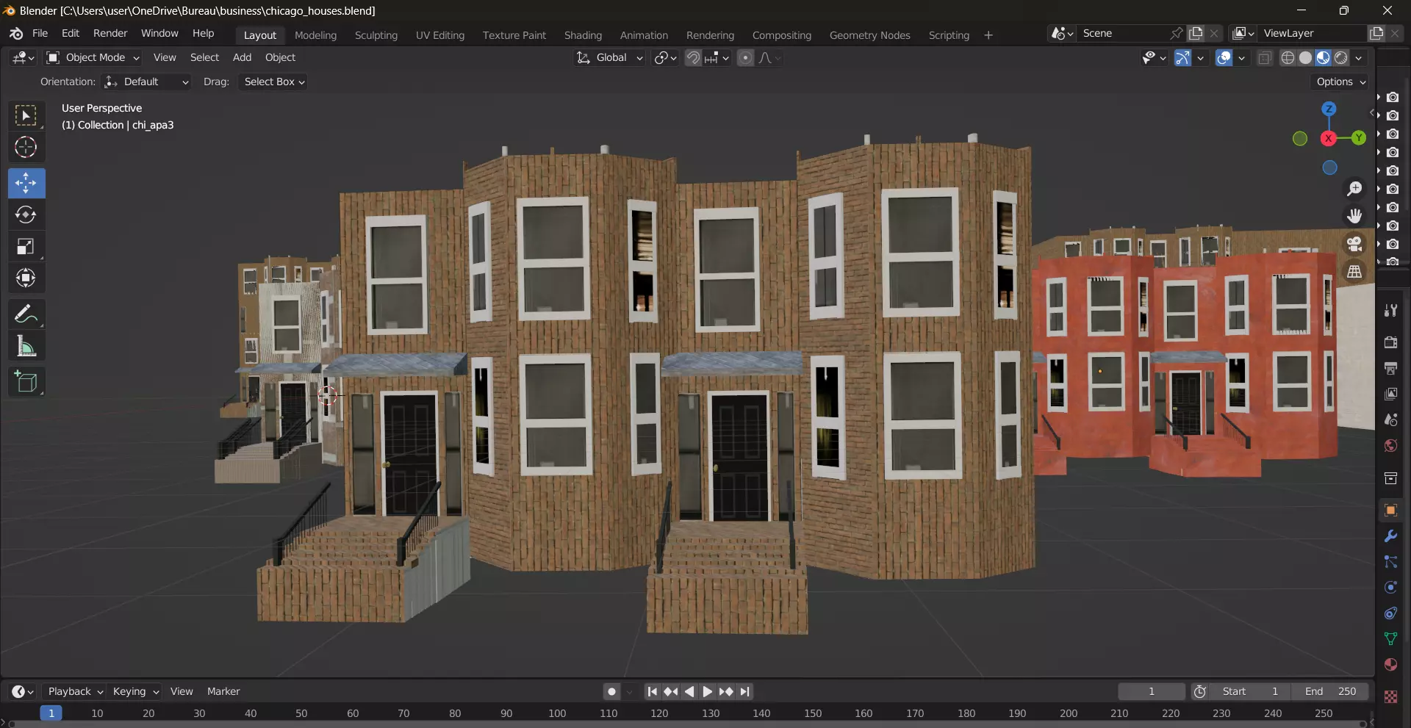The image size is (1411, 728).
Task: Toggle show overlays button
Action: tap(1224, 58)
